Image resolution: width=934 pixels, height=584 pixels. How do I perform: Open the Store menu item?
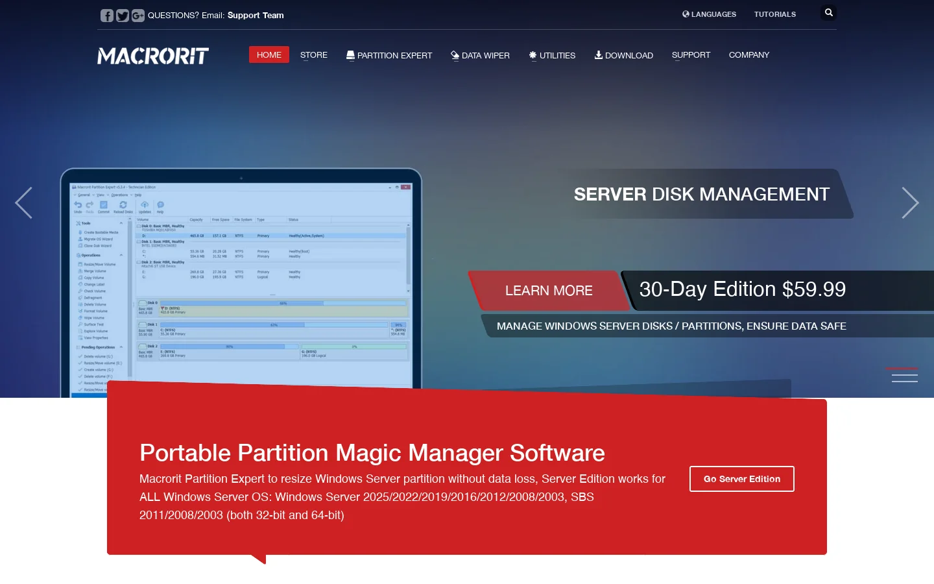pos(314,55)
